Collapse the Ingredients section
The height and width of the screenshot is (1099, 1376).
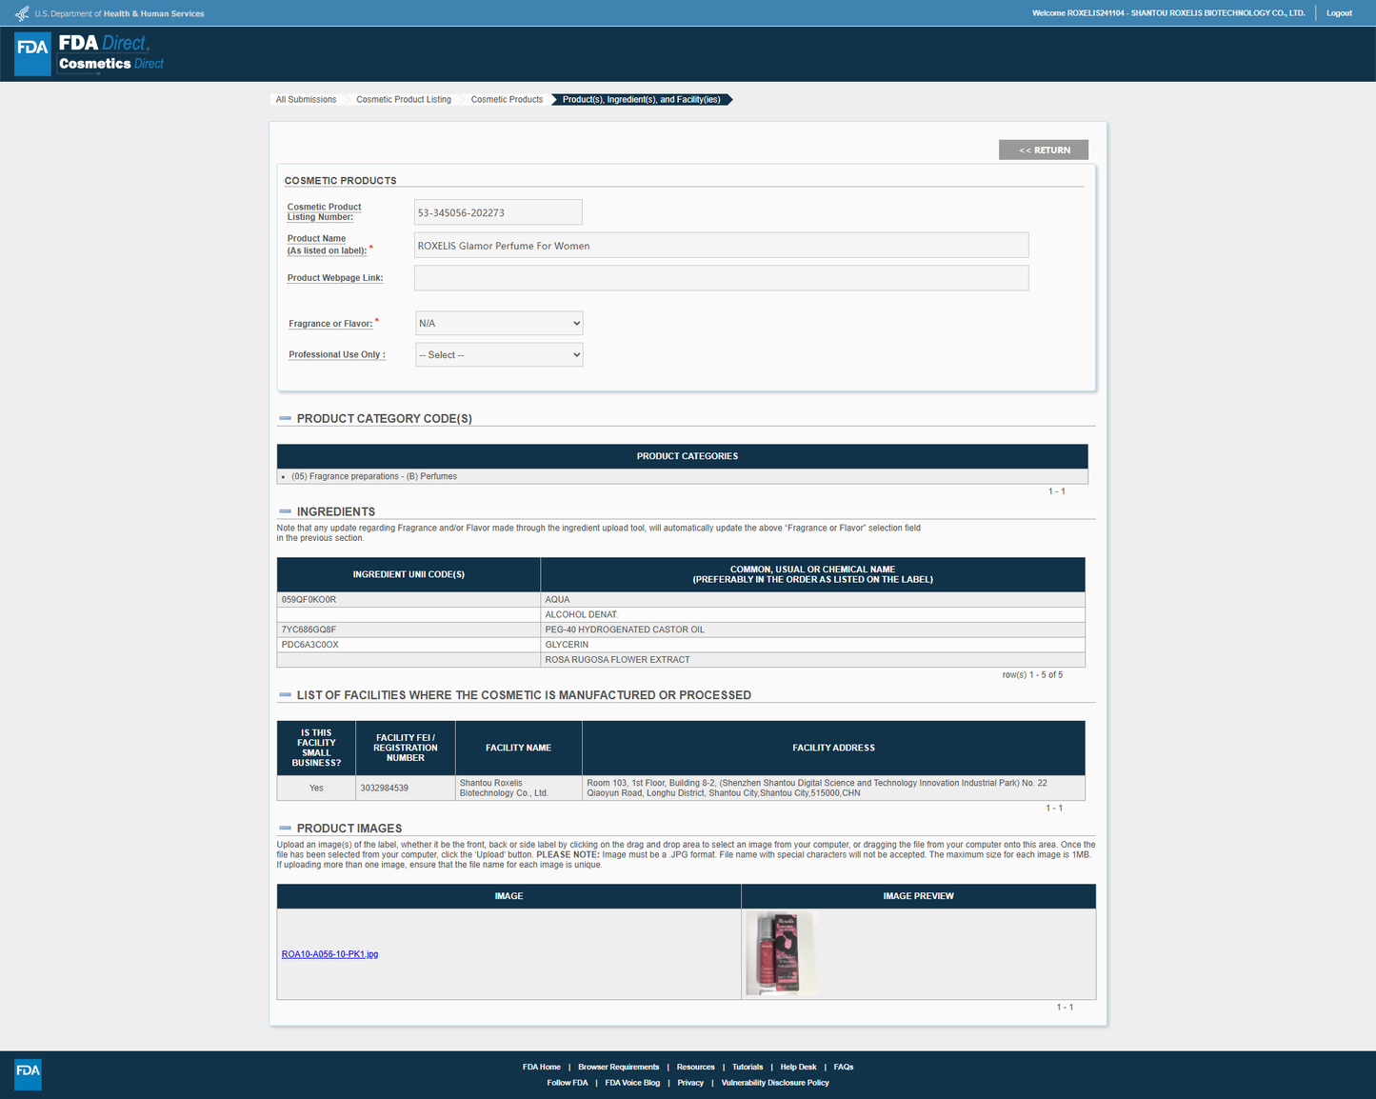[285, 511]
